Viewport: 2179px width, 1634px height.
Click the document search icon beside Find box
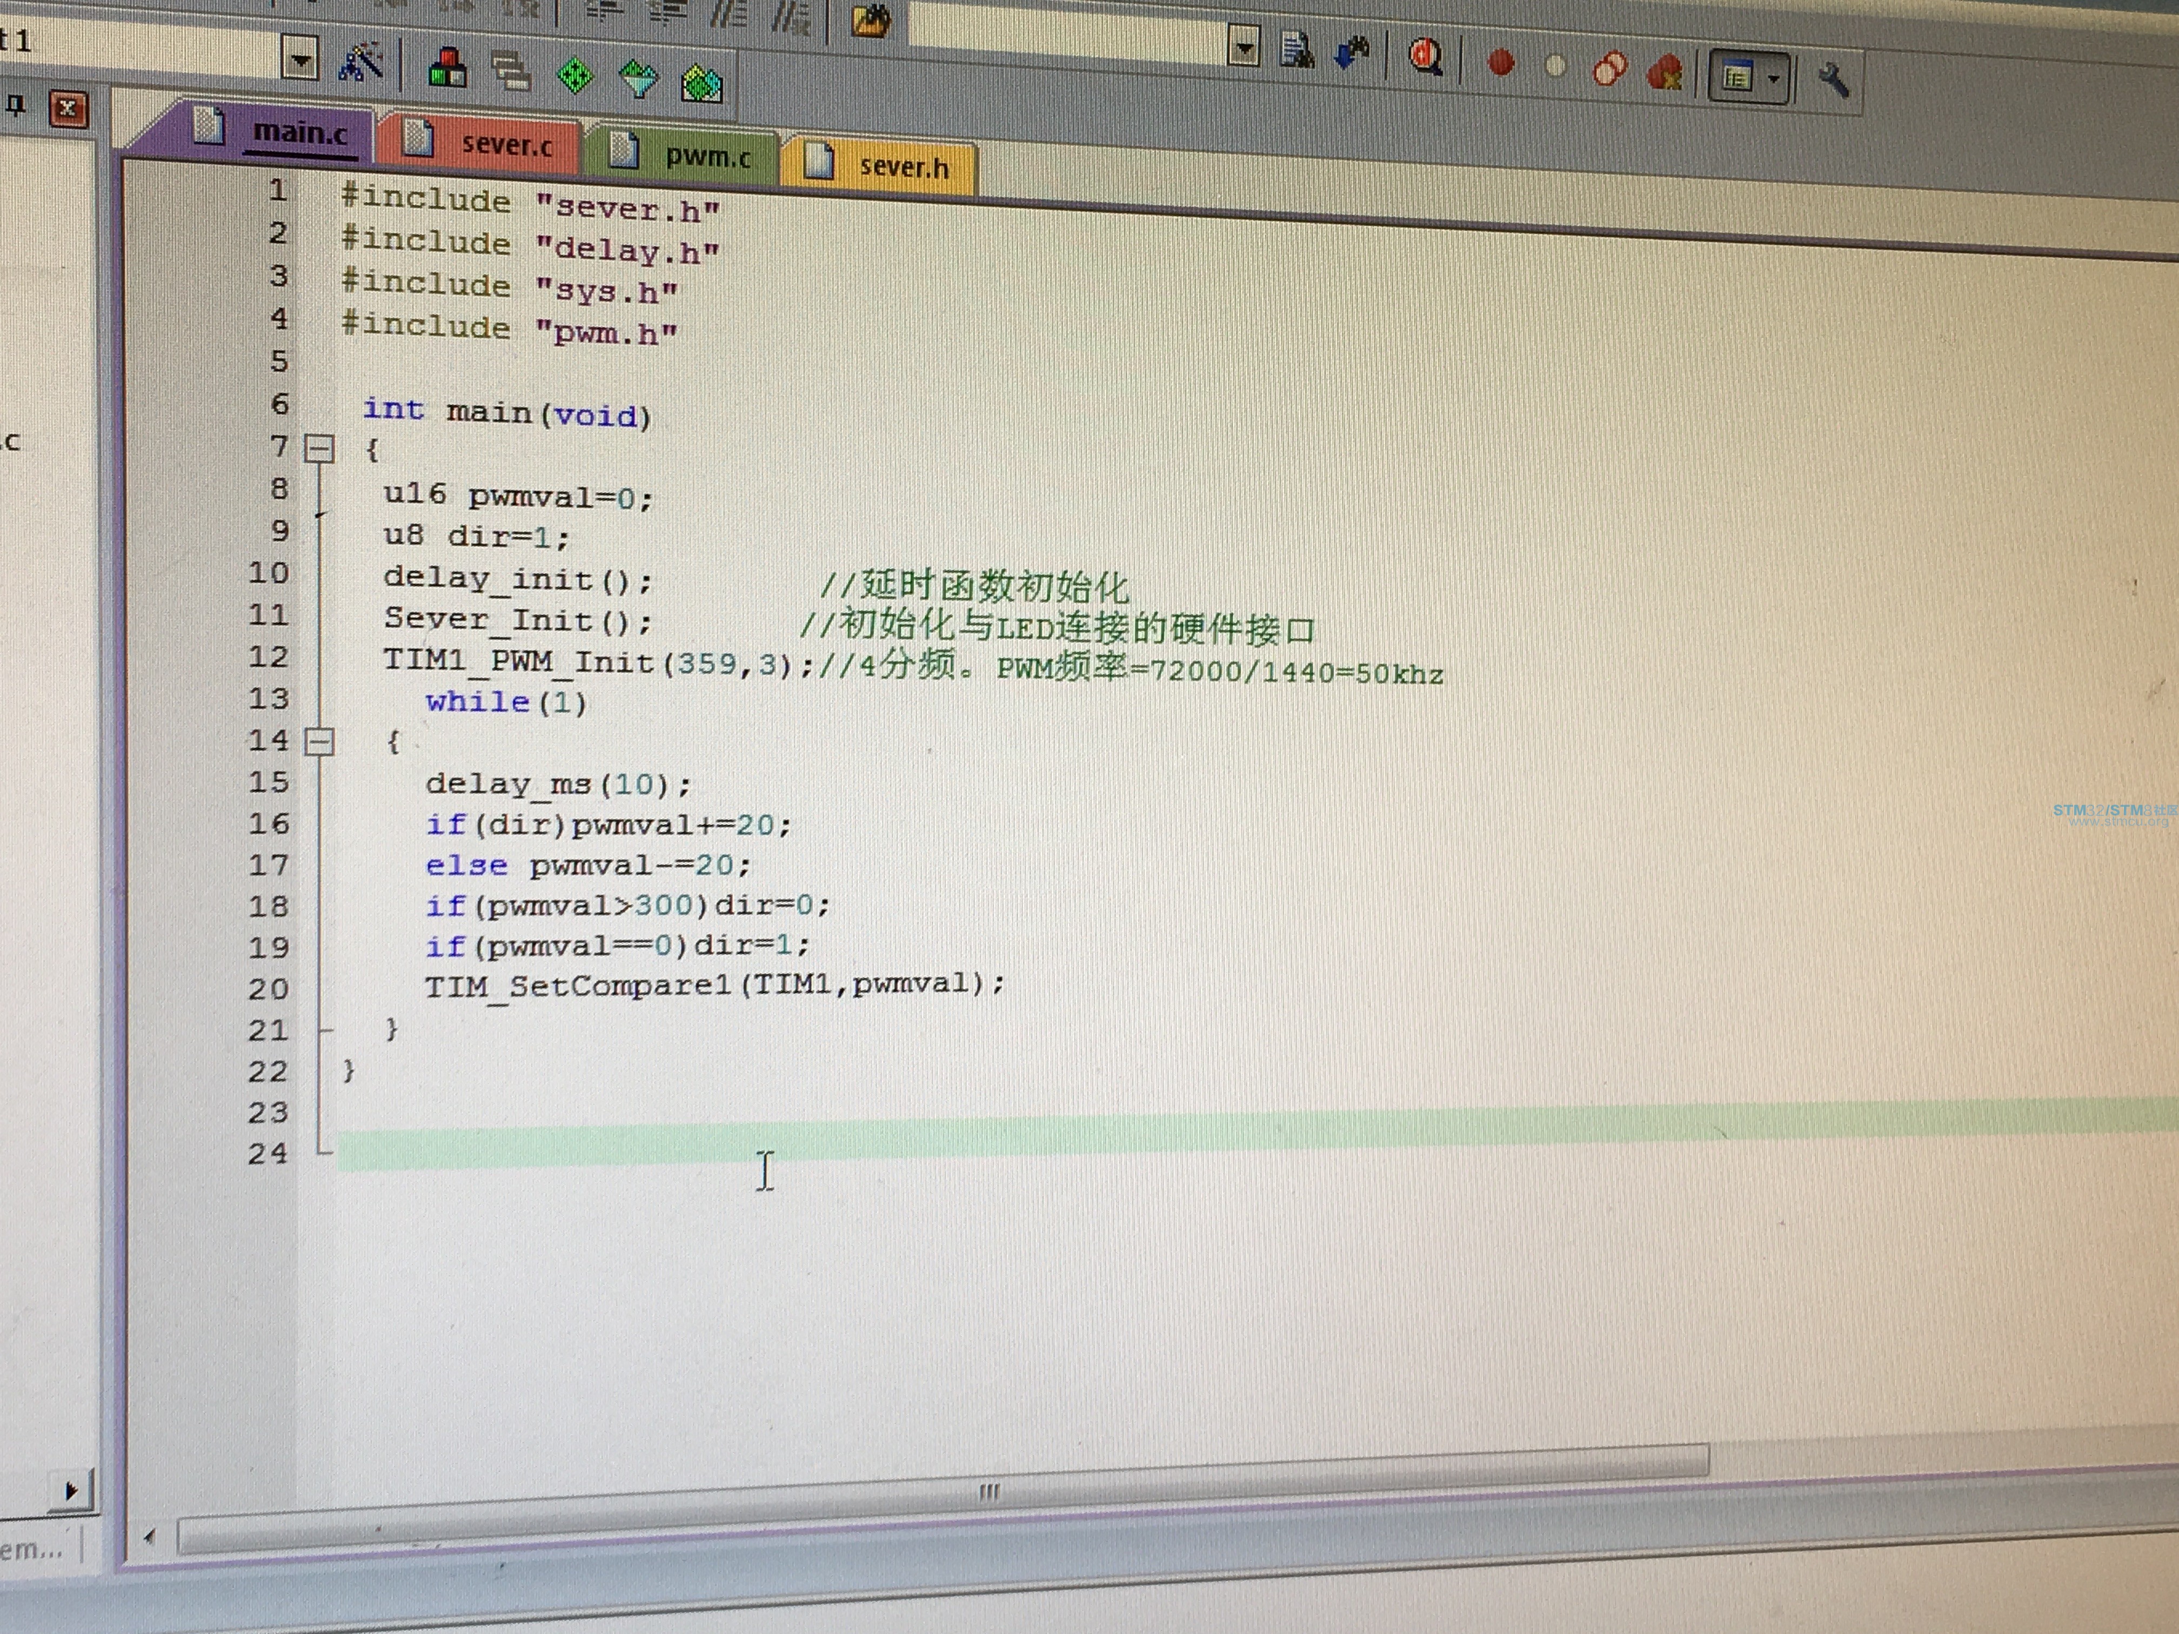click(x=1296, y=50)
